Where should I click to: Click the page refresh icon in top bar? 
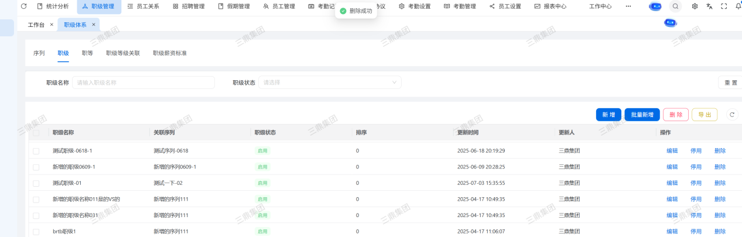point(24,6)
